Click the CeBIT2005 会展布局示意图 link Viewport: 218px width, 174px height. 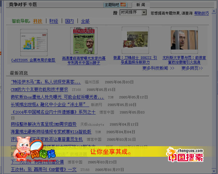click(x=33, y=60)
